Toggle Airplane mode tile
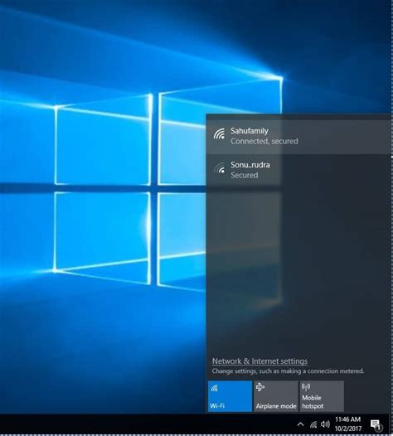 [x=276, y=396]
